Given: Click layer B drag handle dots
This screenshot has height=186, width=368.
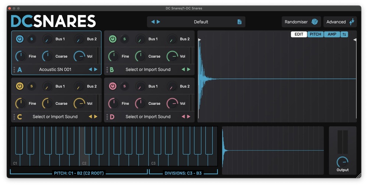Looking at the screenshot, I should coord(107,70).
